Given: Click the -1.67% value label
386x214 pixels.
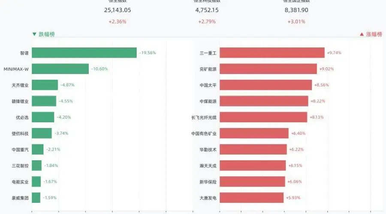Looking at the screenshot, I should pyautogui.click(x=50, y=181).
